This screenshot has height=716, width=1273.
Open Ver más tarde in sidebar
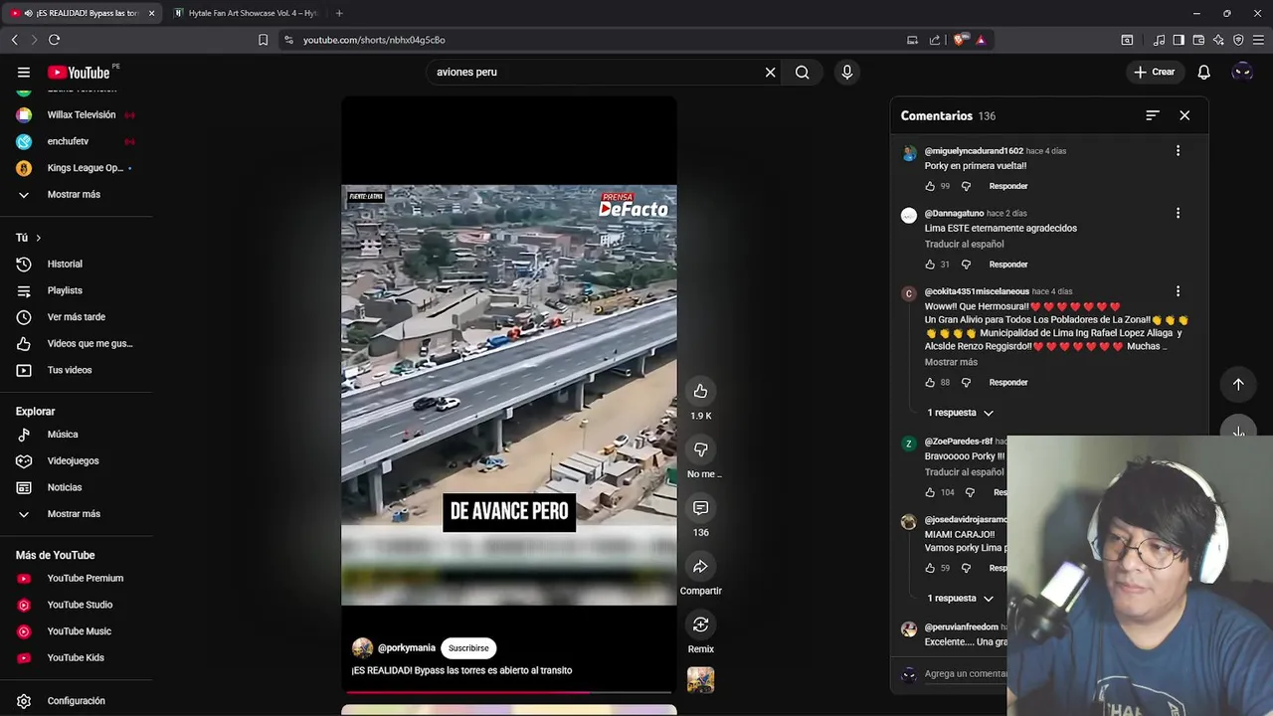(77, 317)
